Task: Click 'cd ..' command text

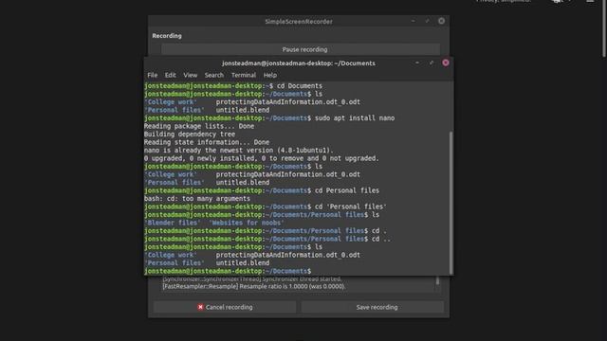Action: pyautogui.click(x=381, y=239)
